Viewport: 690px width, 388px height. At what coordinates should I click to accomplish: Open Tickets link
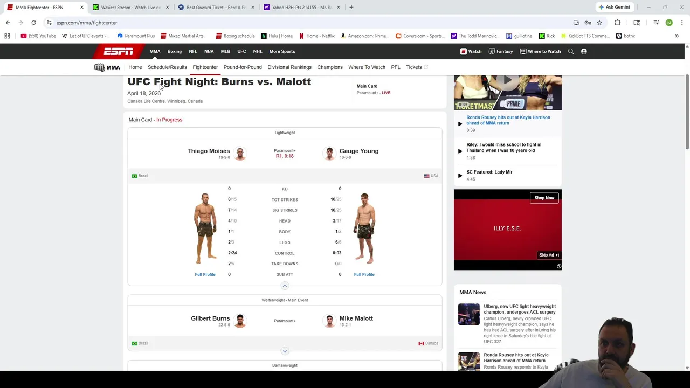[417, 67]
